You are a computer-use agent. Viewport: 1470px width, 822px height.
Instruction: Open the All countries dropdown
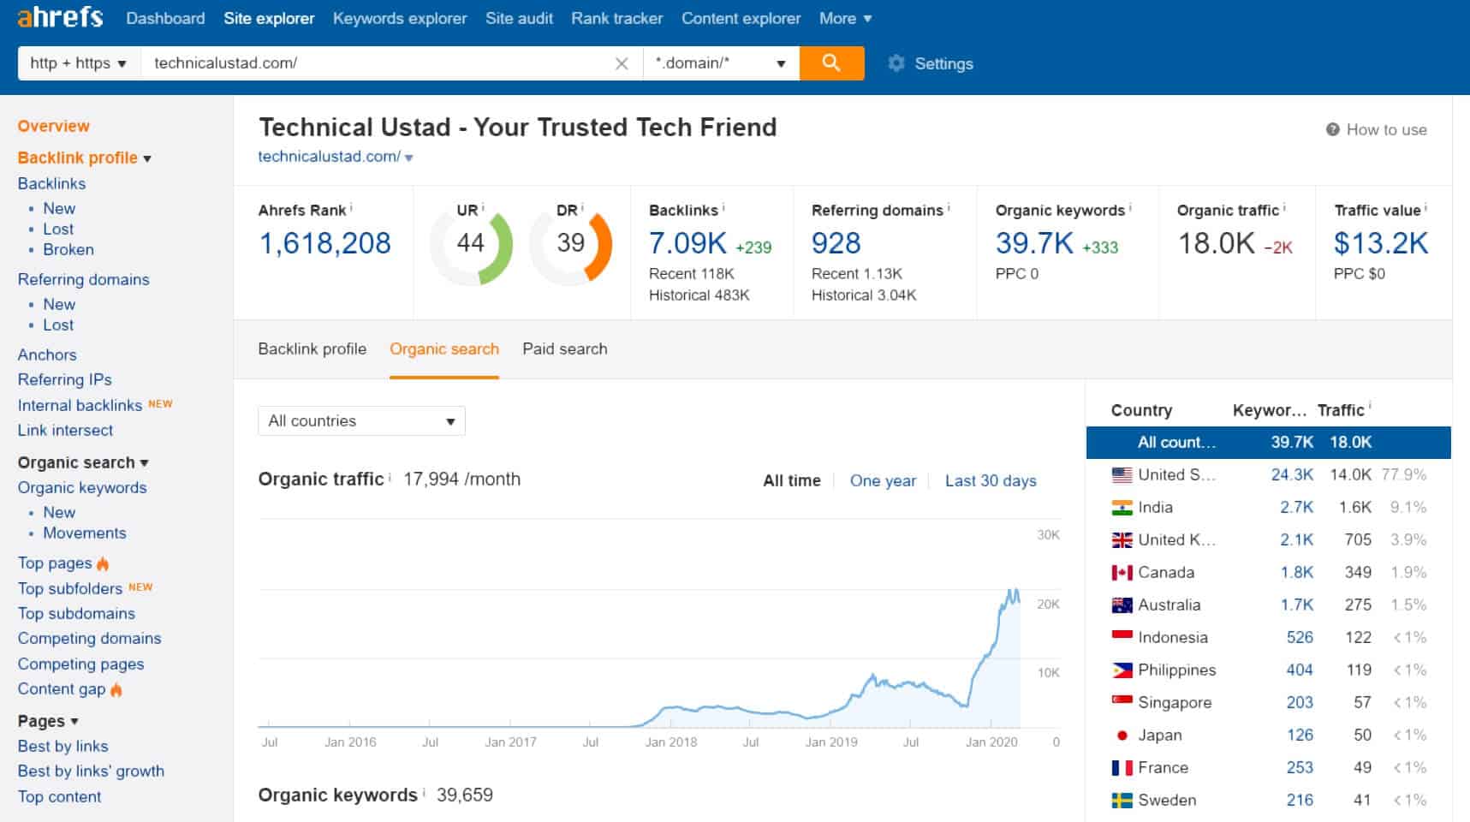tap(361, 420)
